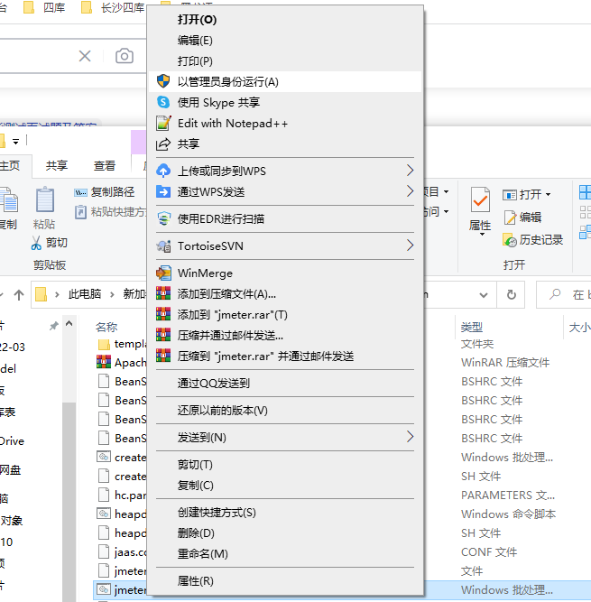Switch to the 查看 ribbon tab
The height and width of the screenshot is (602, 591).
point(105,165)
